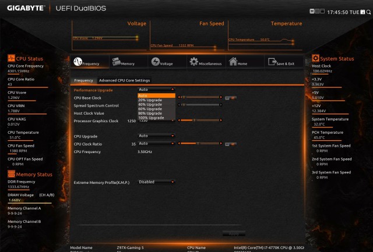Click the first view-mode icon near the clock
The width and height of the screenshot is (373, 252).
[312, 11]
